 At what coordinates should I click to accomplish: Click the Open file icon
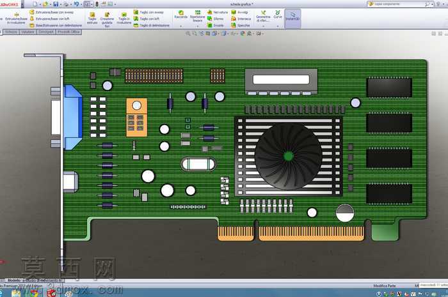[x=45, y=4]
